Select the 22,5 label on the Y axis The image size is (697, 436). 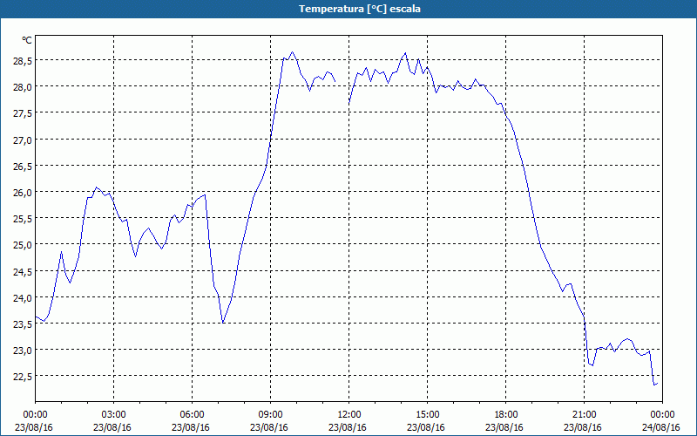pyautogui.click(x=23, y=378)
